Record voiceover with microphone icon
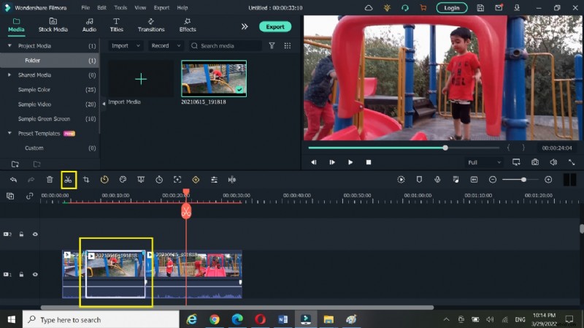Image resolution: width=584 pixels, height=328 pixels. 437,180
